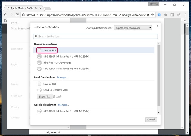Choose HP ePrint + JetAdvantage printer

(x=57, y=63)
